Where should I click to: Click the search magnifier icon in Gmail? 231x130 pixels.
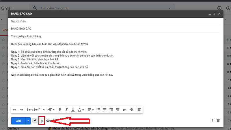35,8
